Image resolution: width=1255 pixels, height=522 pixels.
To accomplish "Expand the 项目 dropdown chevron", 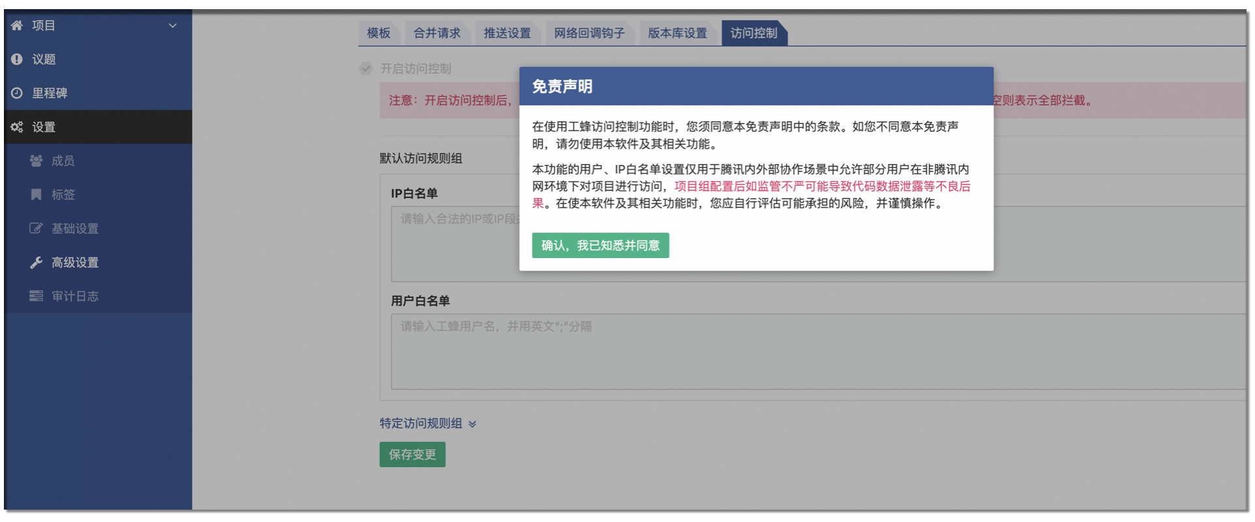I will point(173,26).
